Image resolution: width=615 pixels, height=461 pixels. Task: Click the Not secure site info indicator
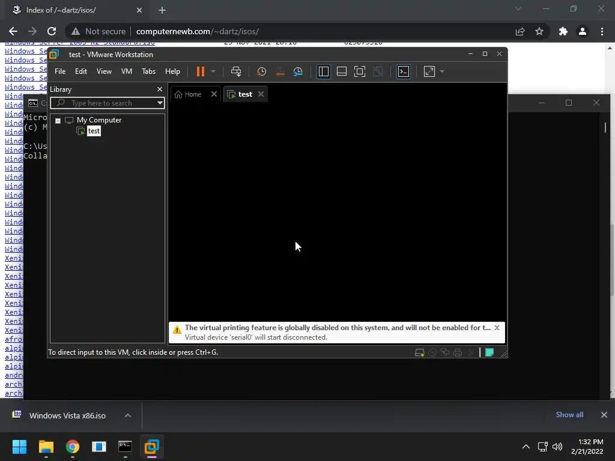click(x=98, y=31)
